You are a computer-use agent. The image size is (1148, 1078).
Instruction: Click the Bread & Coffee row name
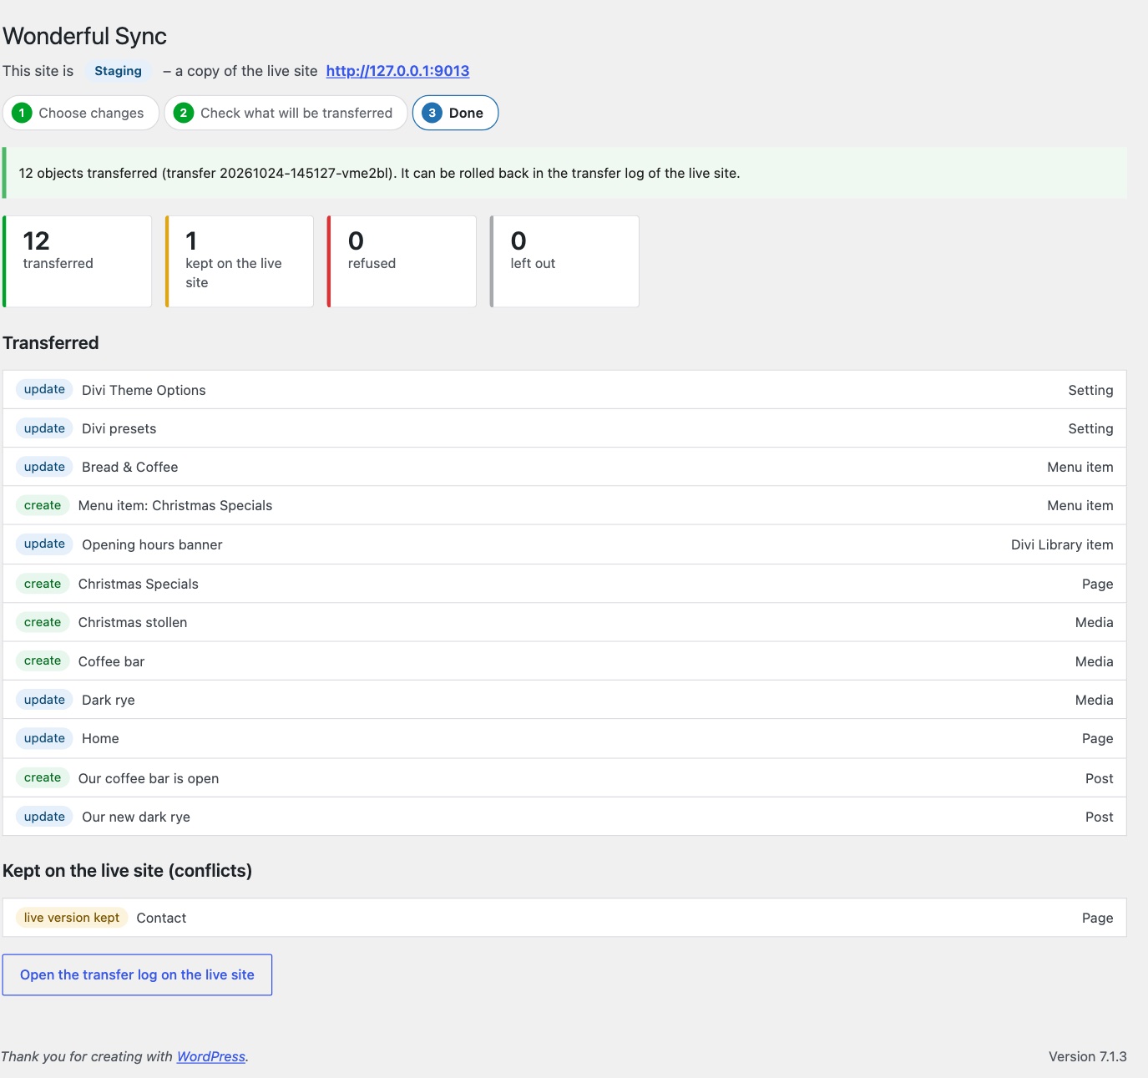tap(130, 467)
